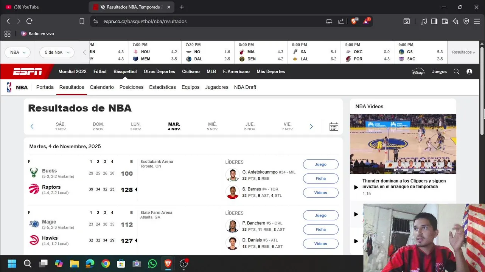
Task: Open Ciclismo menu
Action: tap(191, 71)
